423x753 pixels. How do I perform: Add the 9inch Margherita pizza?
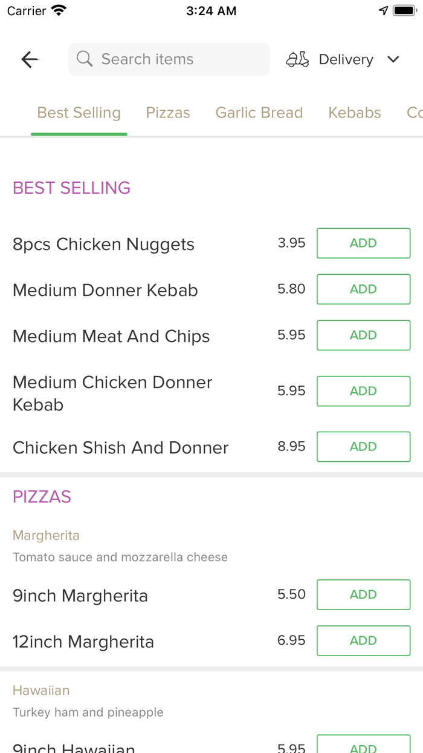pyautogui.click(x=363, y=594)
